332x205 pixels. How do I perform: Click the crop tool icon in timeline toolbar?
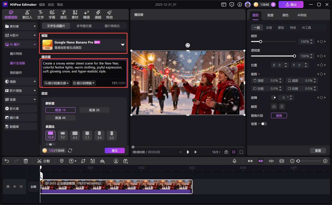[x=83, y=161]
